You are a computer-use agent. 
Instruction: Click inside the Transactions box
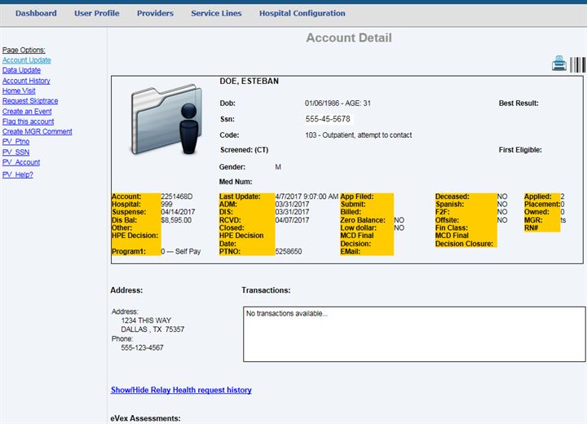pos(413,333)
